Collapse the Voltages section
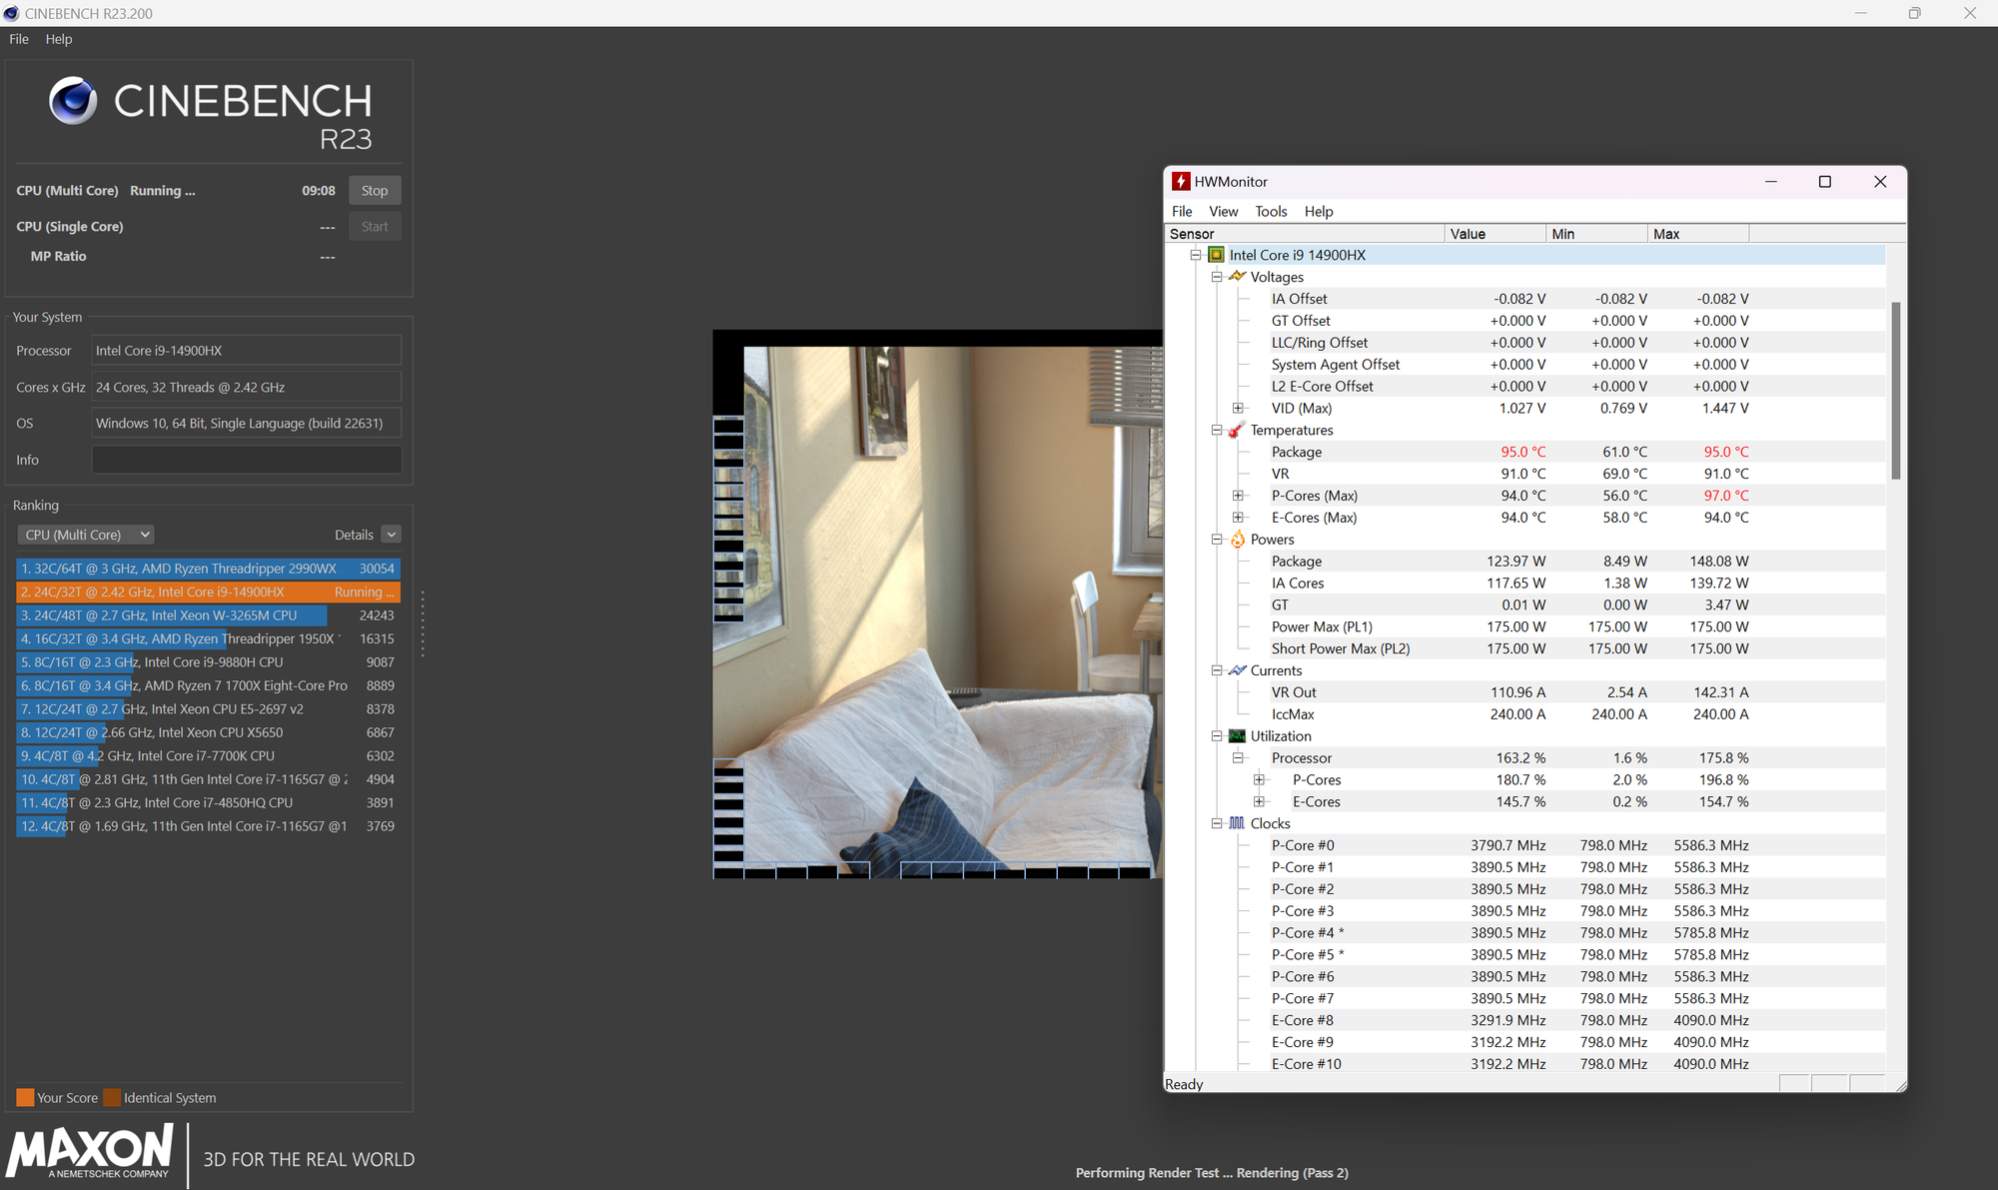This screenshot has width=1998, height=1190. 1217,277
